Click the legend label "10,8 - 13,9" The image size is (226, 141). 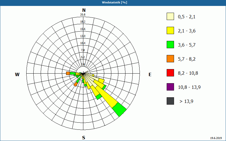click(189, 87)
